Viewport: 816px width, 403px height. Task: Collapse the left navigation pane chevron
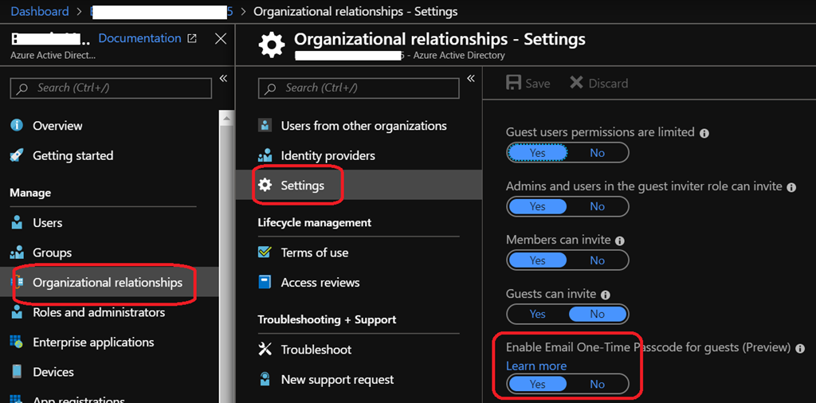pos(223,78)
